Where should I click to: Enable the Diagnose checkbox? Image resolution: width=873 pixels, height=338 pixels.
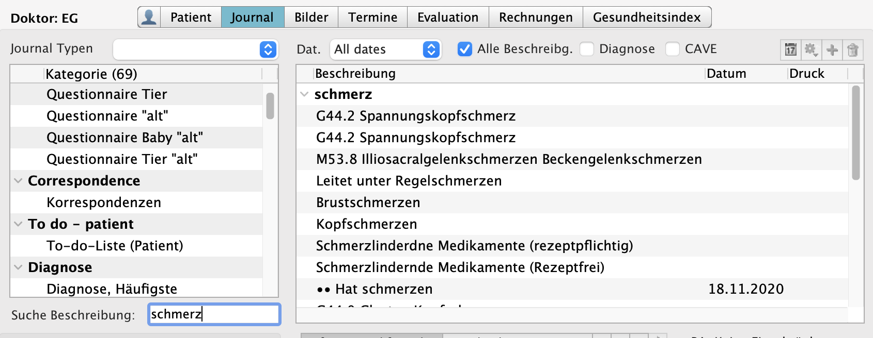587,49
